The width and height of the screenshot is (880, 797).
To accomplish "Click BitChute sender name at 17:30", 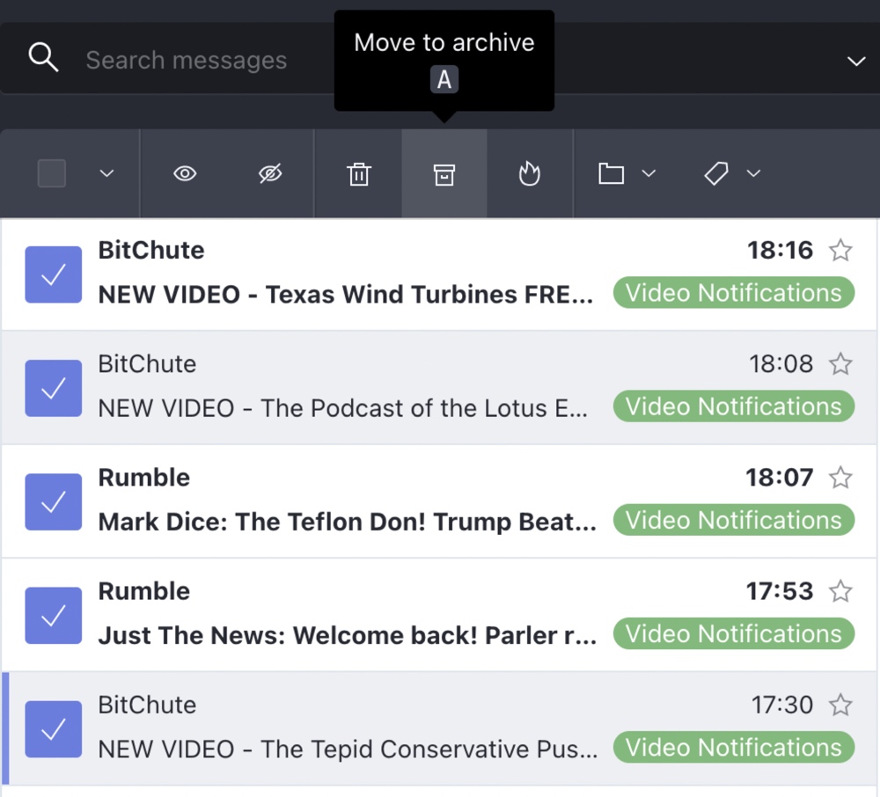I will (x=147, y=705).
